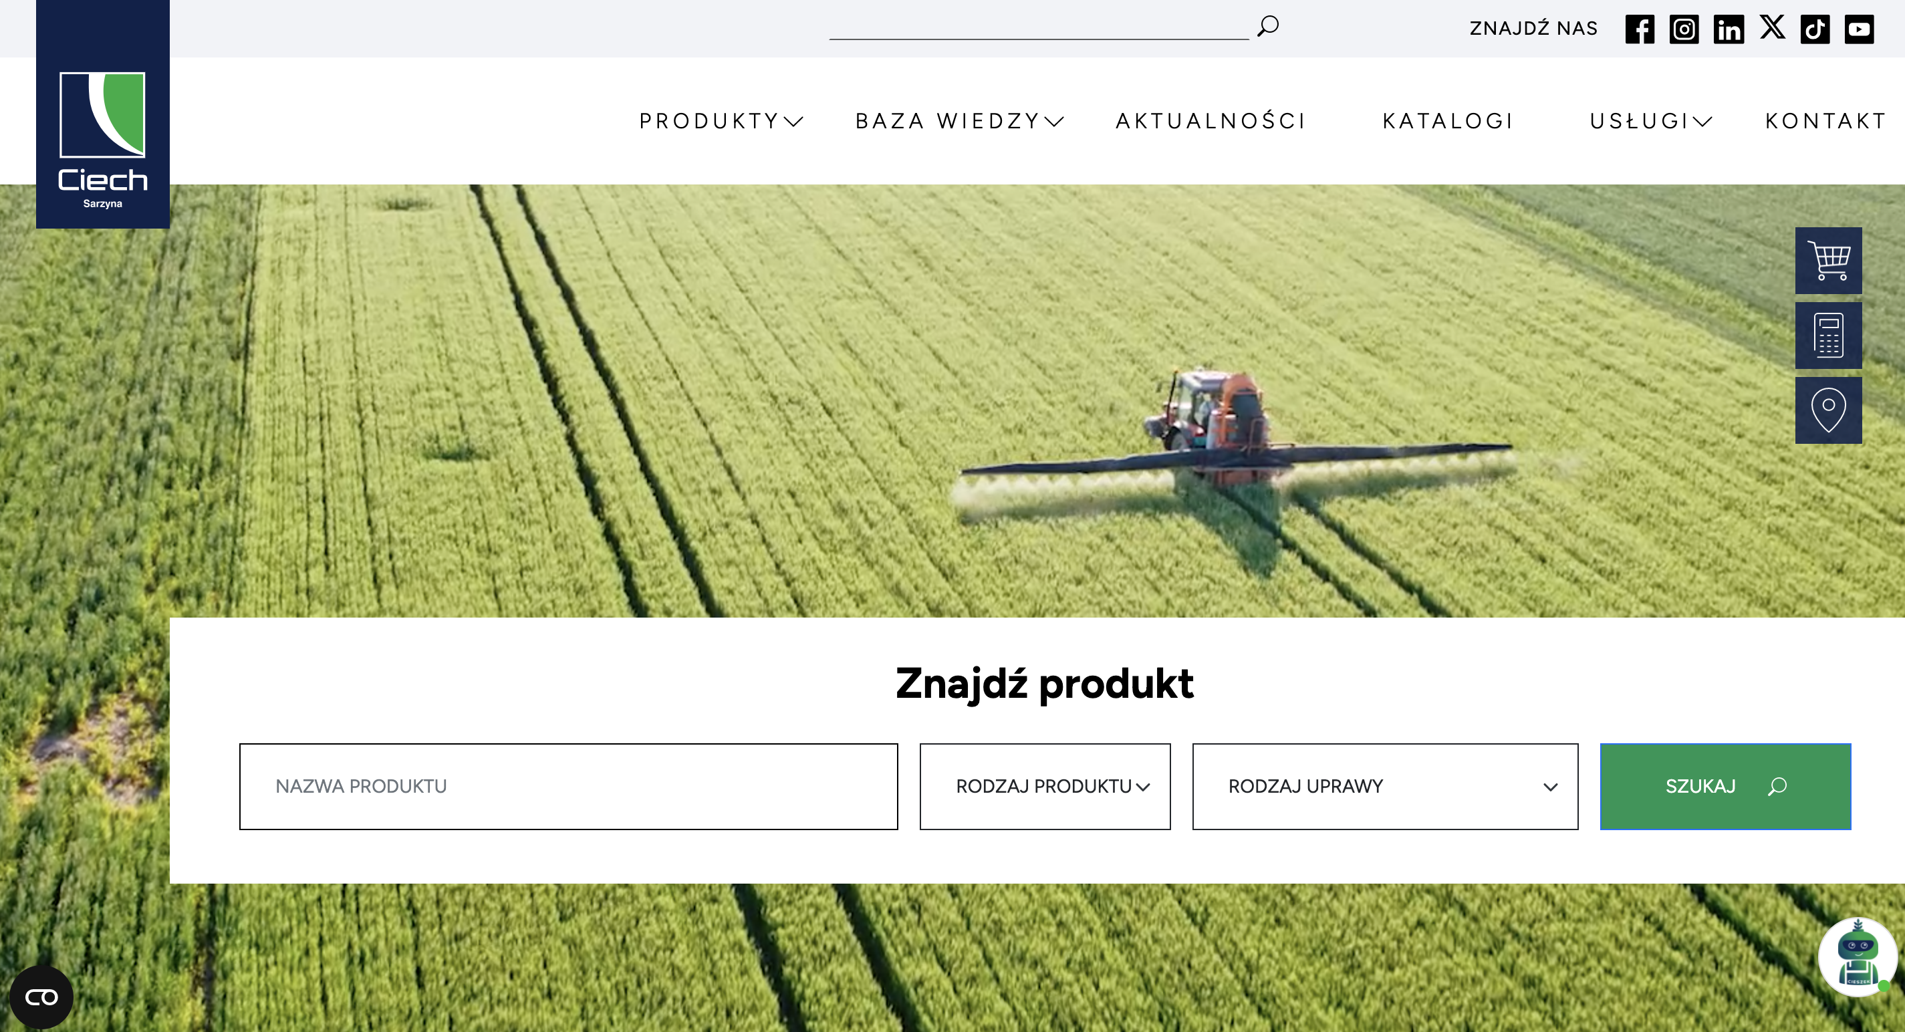Open the Katalogi menu item
The height and width of the screenshot is (1032, 1905).
(x=1448, y=121)
